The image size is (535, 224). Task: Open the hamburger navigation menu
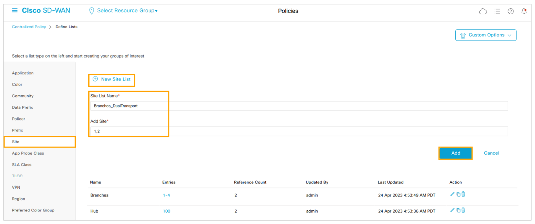15,11
